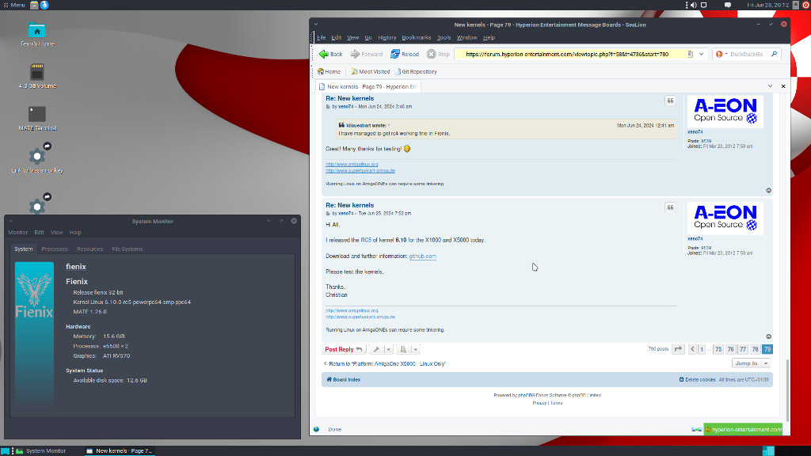Image resolution: width=811 pixels, height=456 pixels.
Task: Click the file manager launcher in top panel
Action: tap(34, 5)
